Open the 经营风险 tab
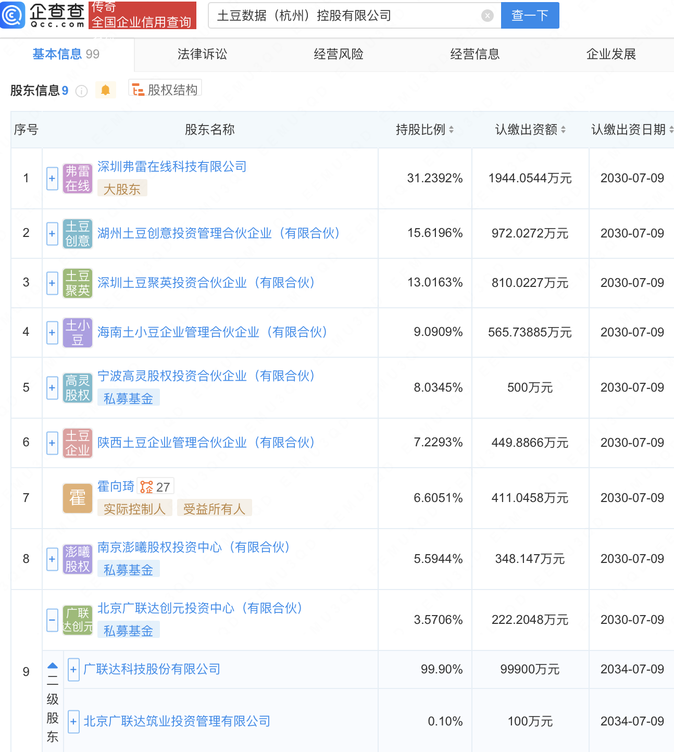Image resolution: width=674 pixels, height=752 pixels. pyautogui.click(x=339, y=54)
